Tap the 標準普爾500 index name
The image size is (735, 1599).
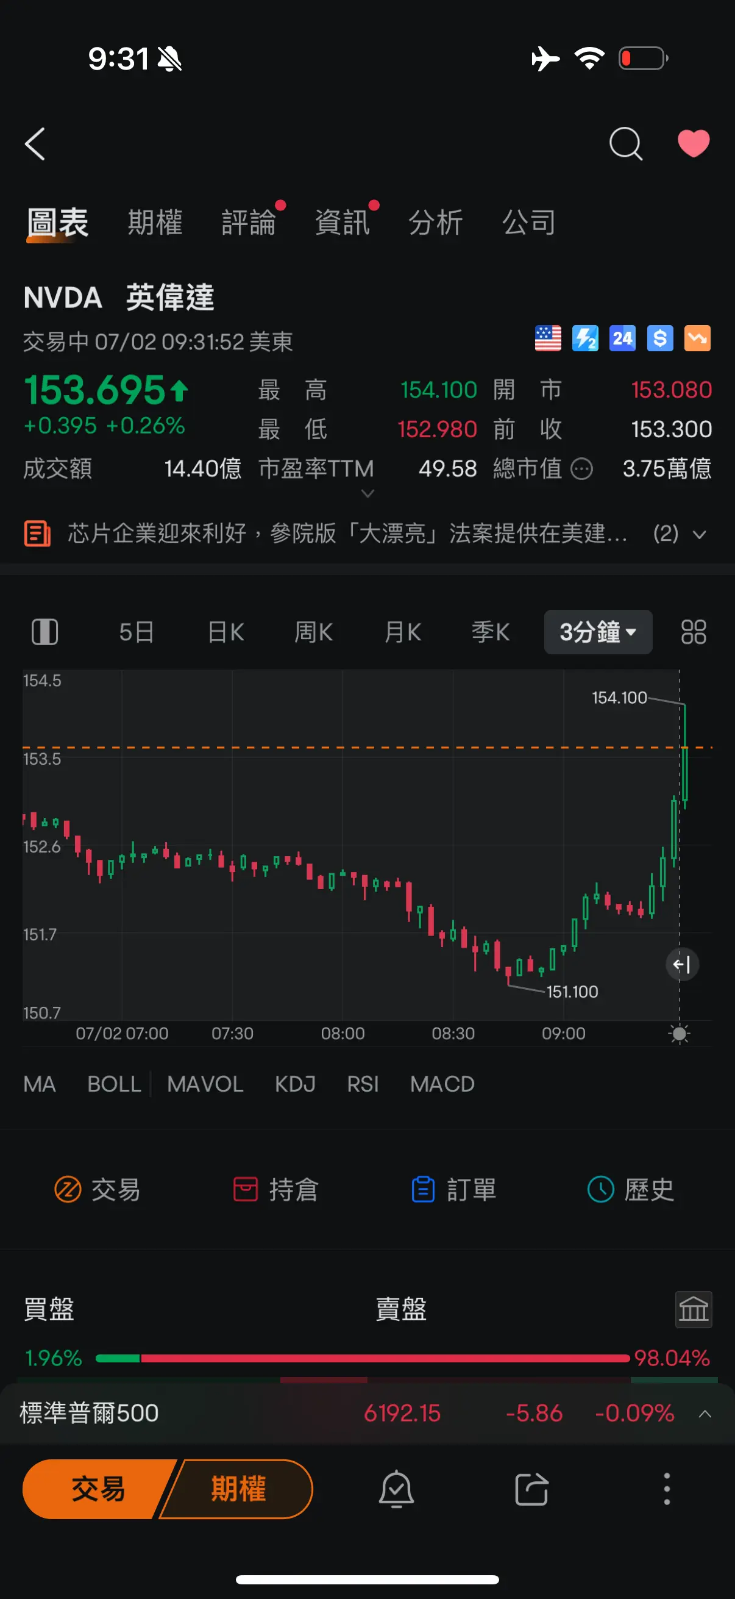point(90,1414)
